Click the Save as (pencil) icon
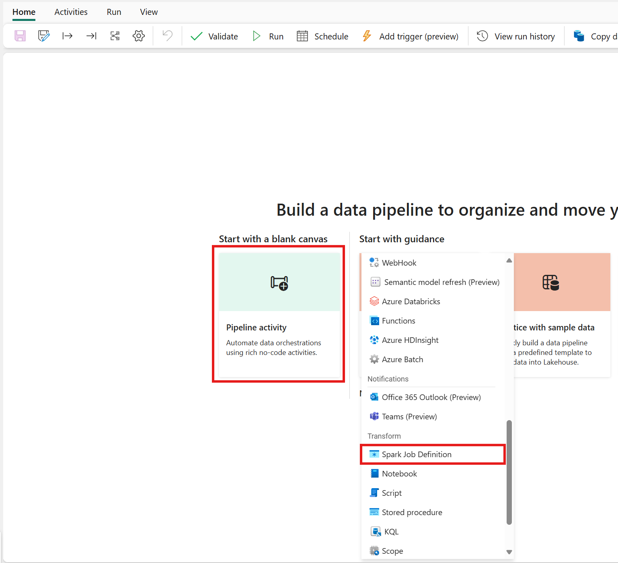This screenshot has height=563, width=618. click(44, 36)
